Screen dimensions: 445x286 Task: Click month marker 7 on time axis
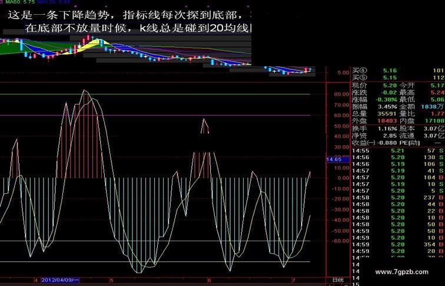pos(294,280)
